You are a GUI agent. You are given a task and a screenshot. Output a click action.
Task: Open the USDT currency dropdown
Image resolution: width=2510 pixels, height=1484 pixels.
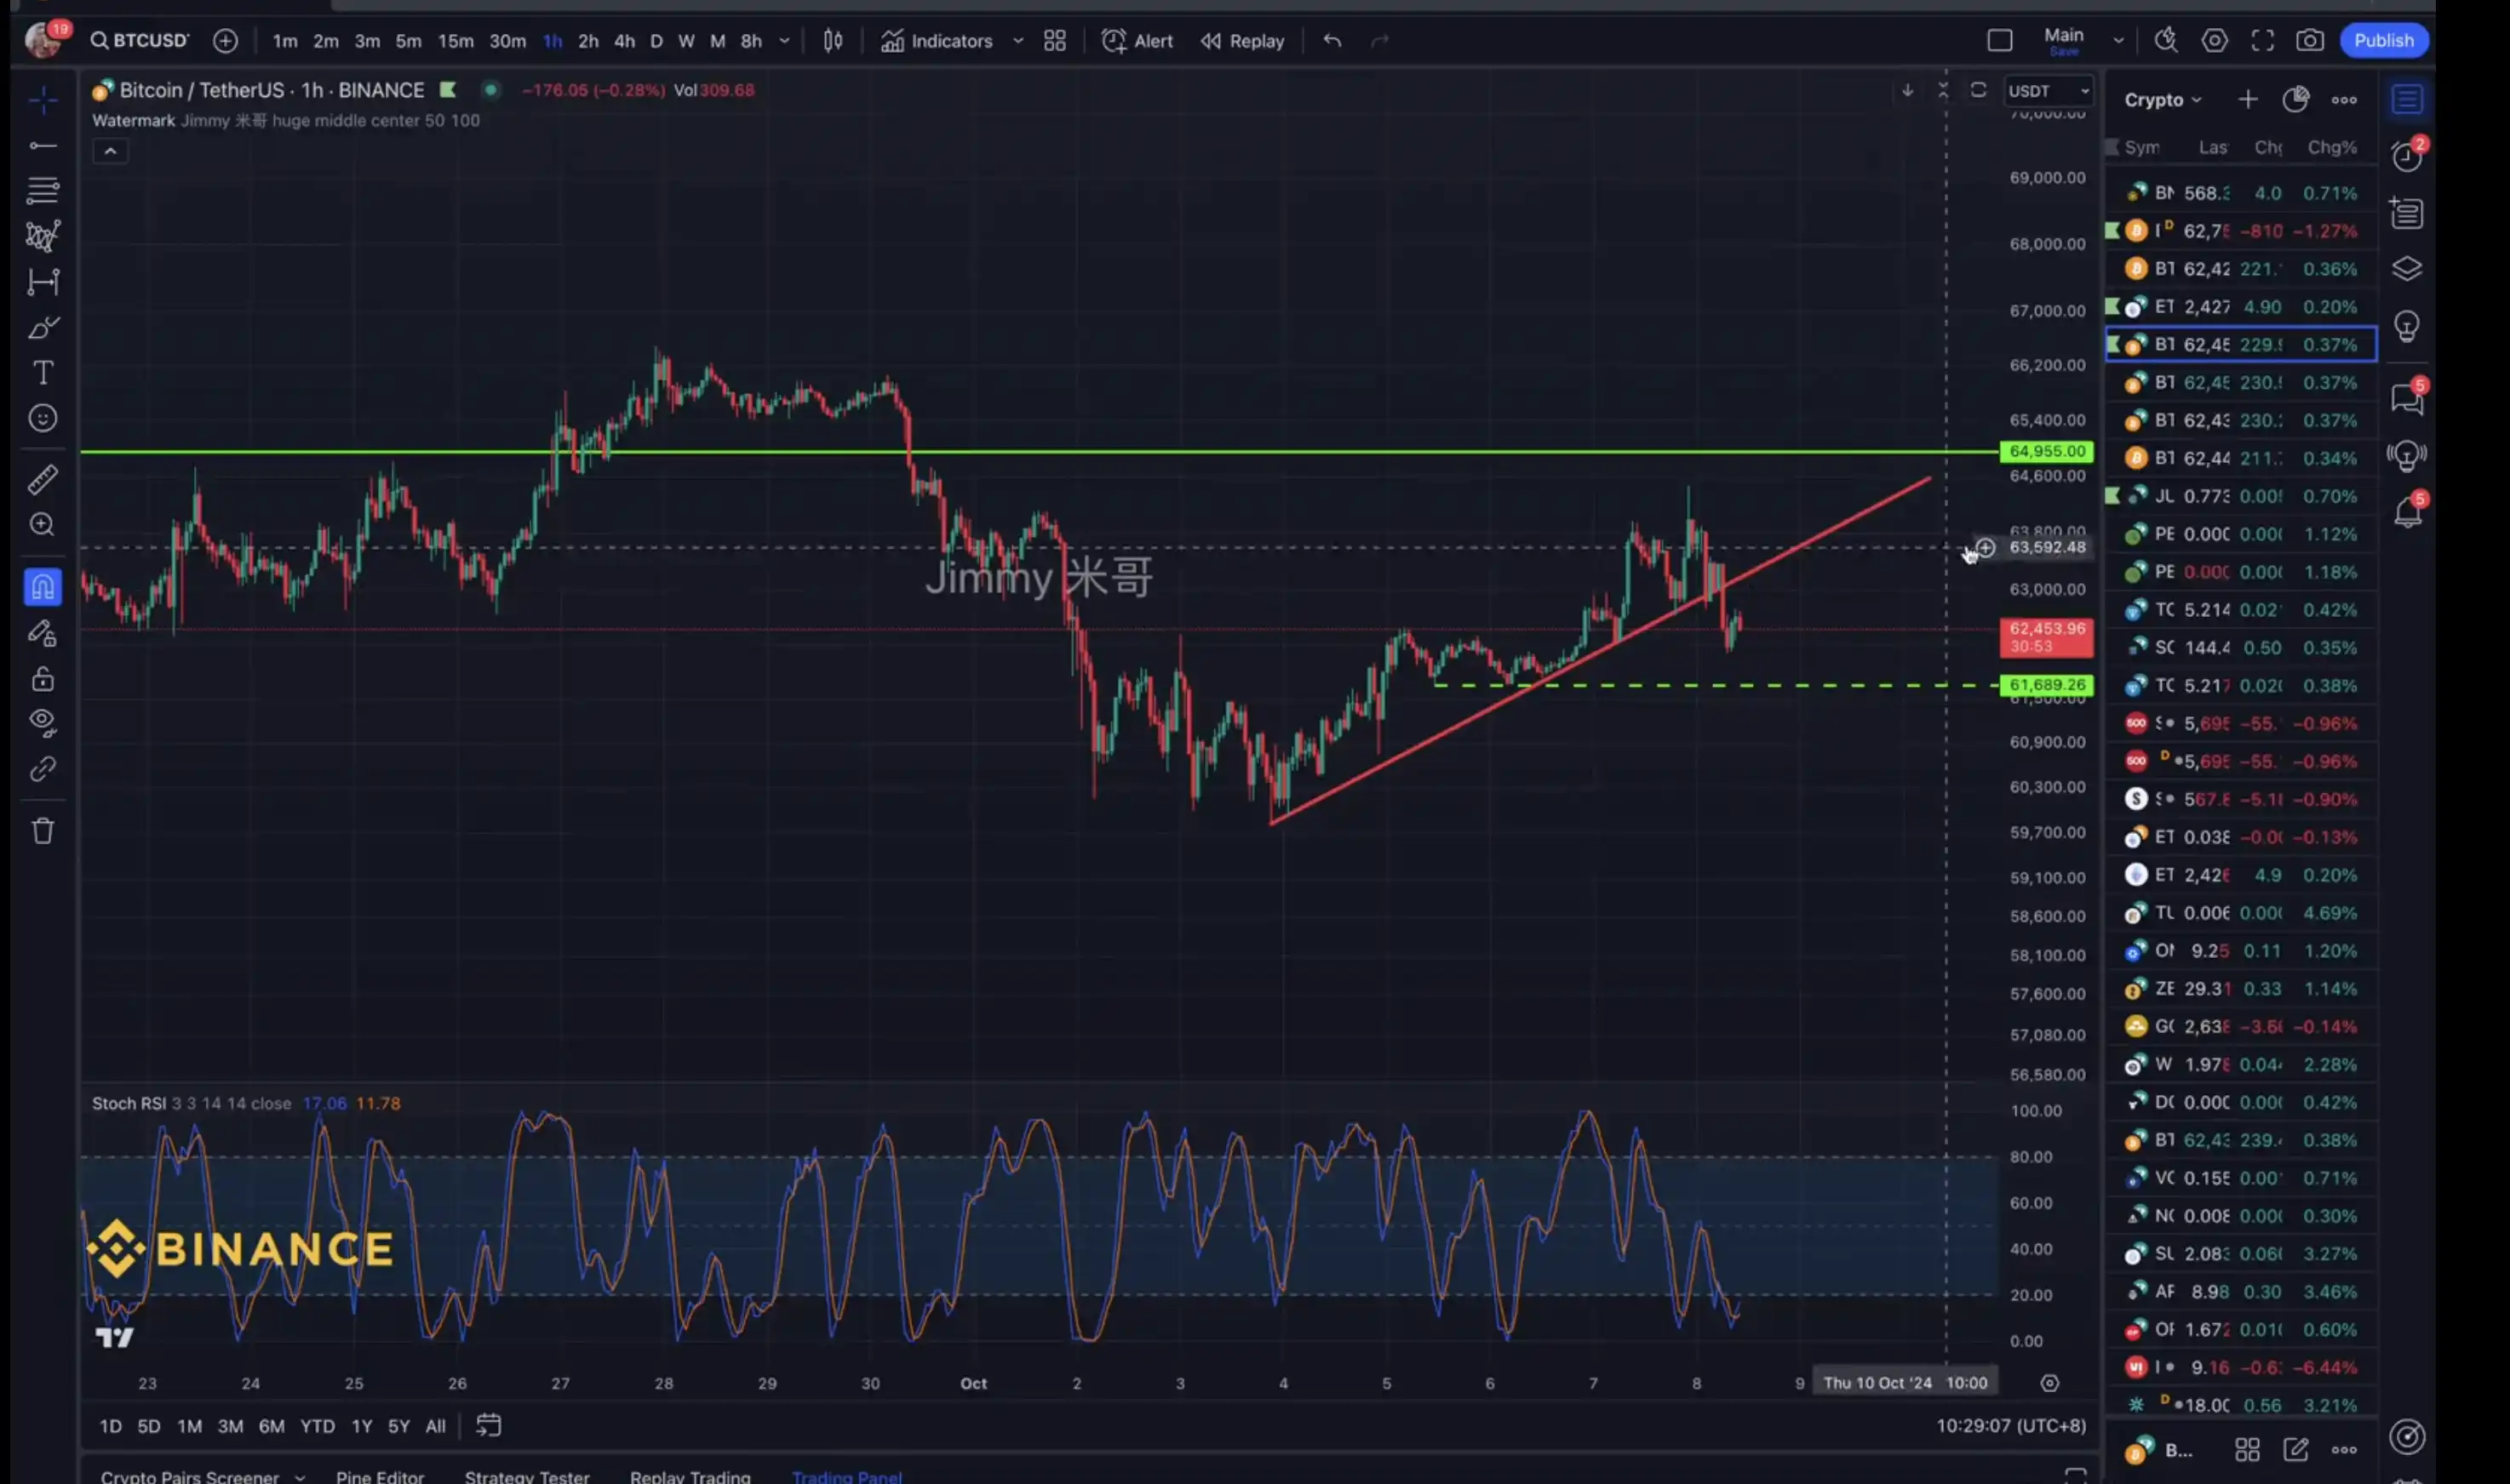[2047, 90]
